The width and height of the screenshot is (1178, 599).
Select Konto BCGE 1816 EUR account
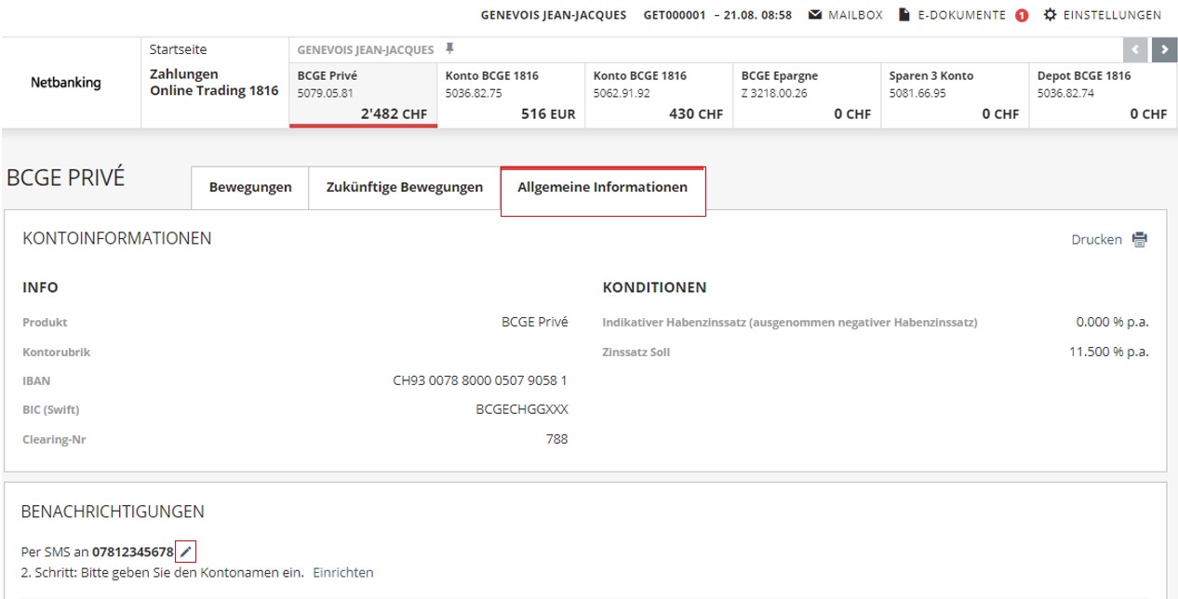[x=510, y=94]
